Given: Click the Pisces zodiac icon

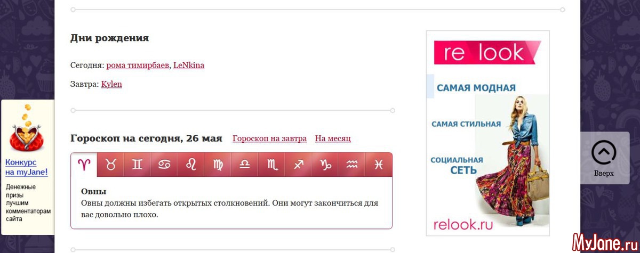Looking at the screenshot, I should coord(378,165).
